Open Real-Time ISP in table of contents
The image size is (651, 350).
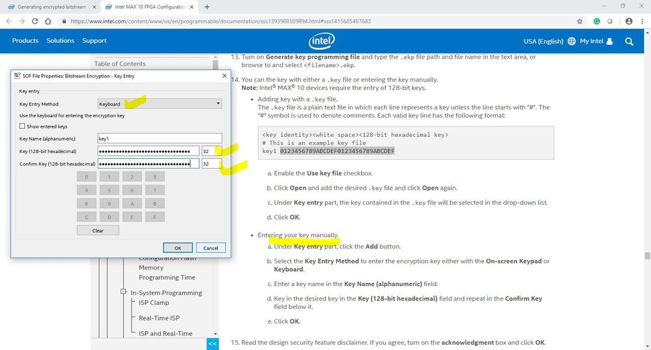point(159,318)
